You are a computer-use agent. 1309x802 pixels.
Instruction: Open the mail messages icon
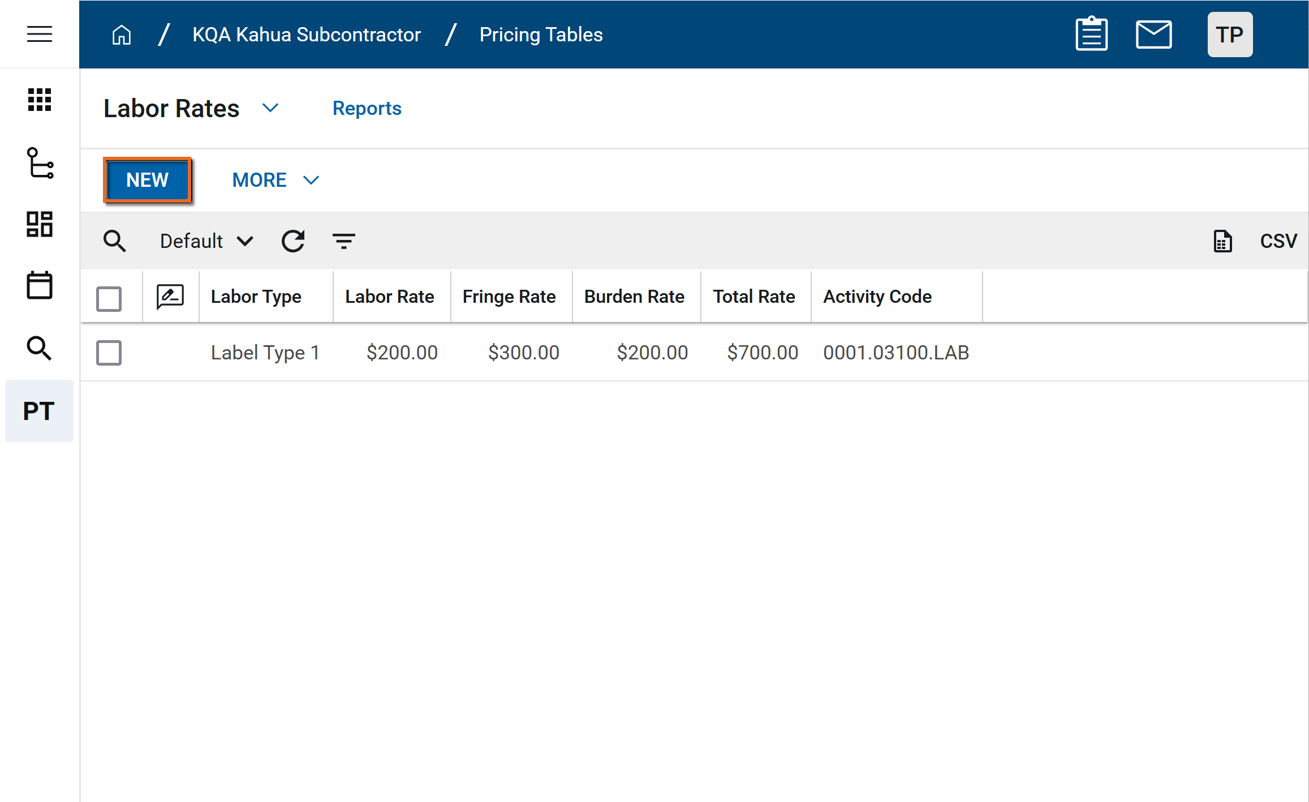tap(1153, 35)
